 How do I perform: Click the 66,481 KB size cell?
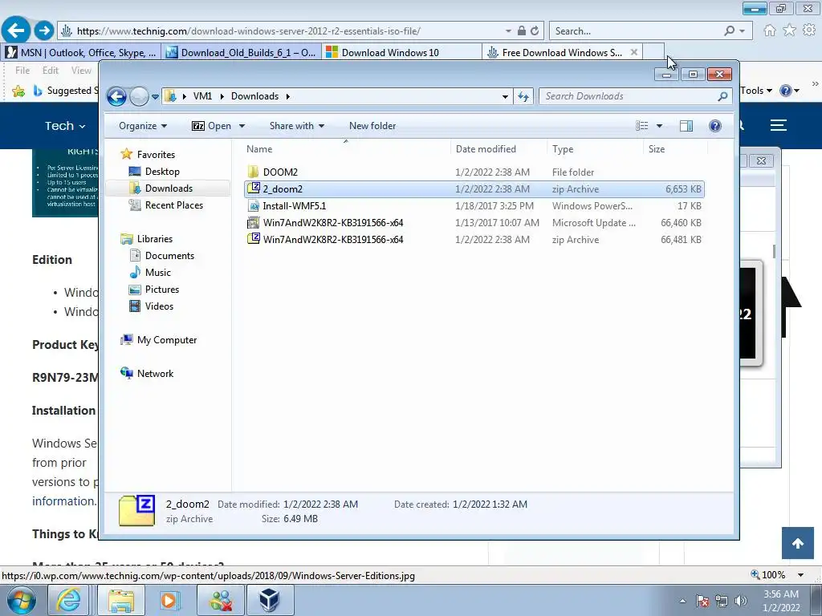point(681,239)
